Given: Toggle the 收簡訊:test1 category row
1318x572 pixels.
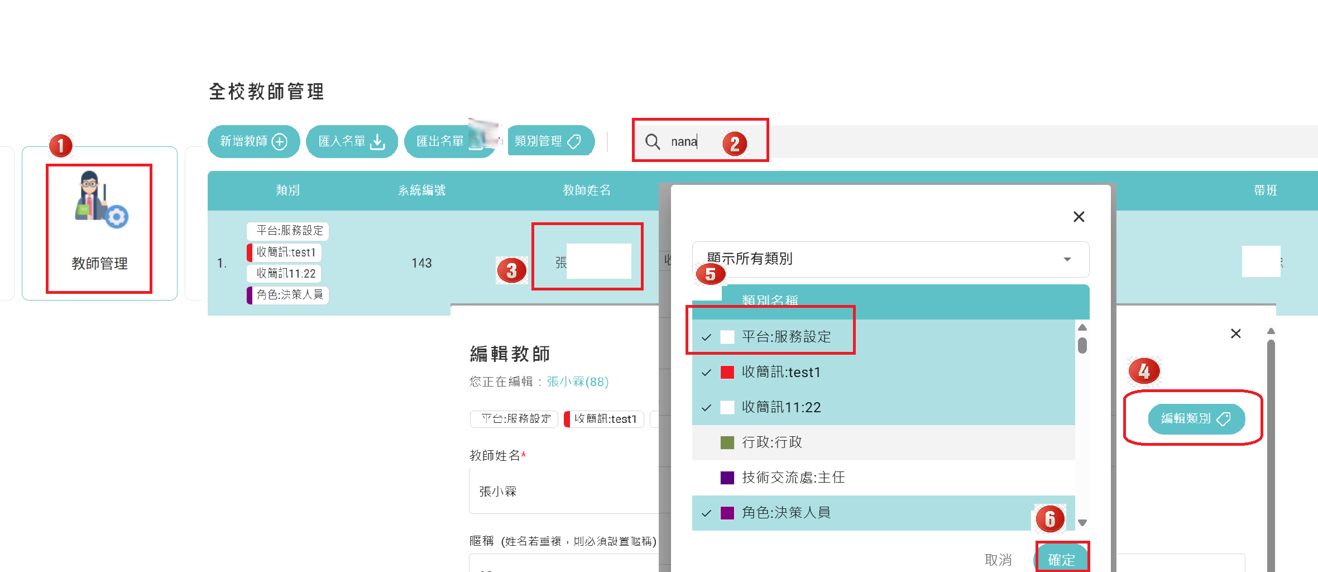Looking at the screenshot, I should tap(883, 372).
